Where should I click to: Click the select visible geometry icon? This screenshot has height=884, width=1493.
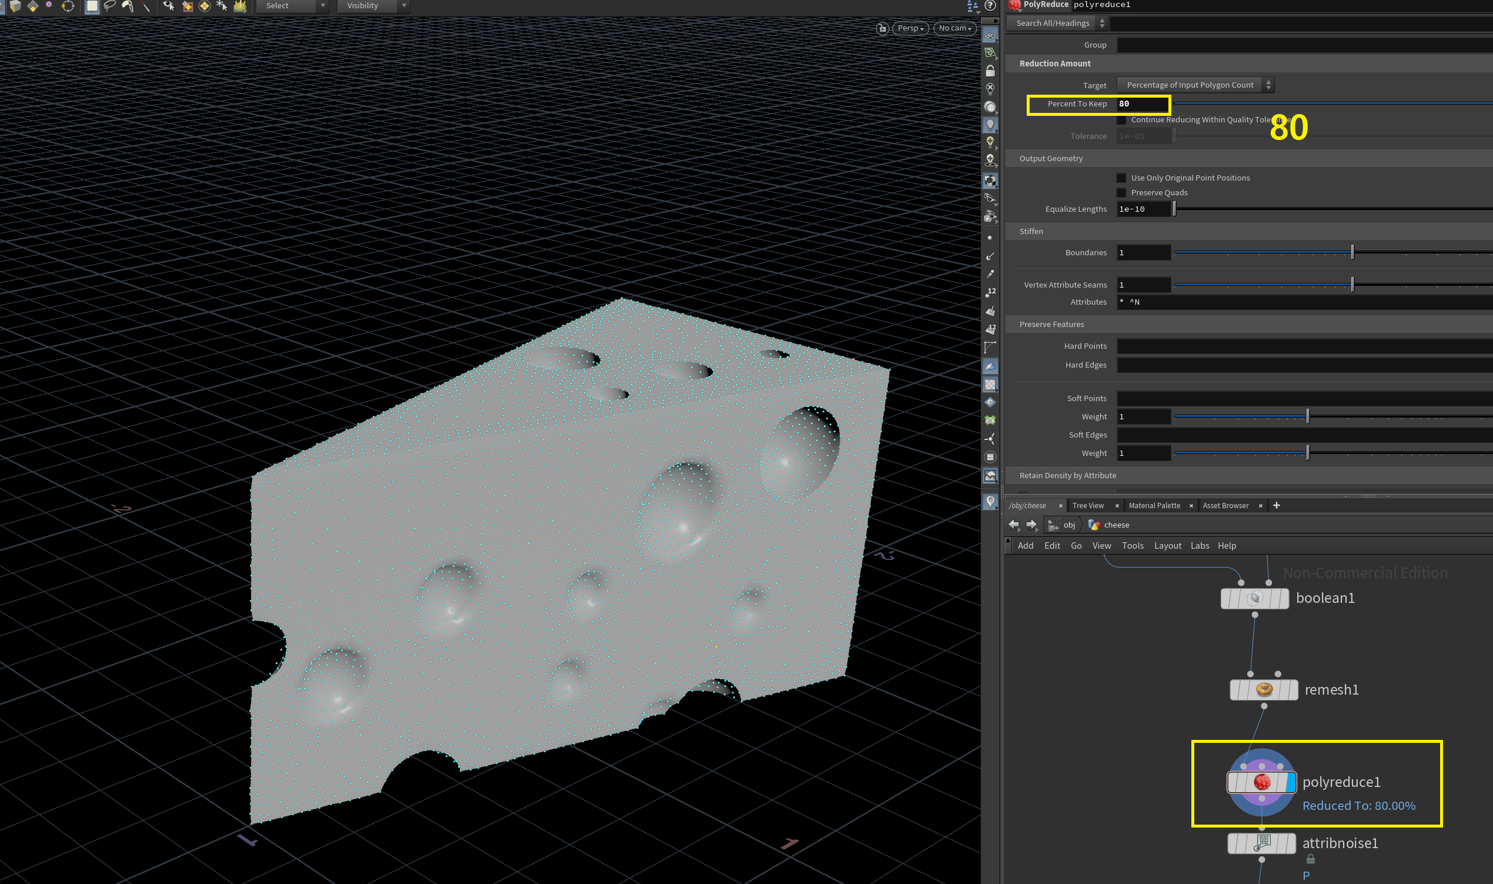(169, 6)
